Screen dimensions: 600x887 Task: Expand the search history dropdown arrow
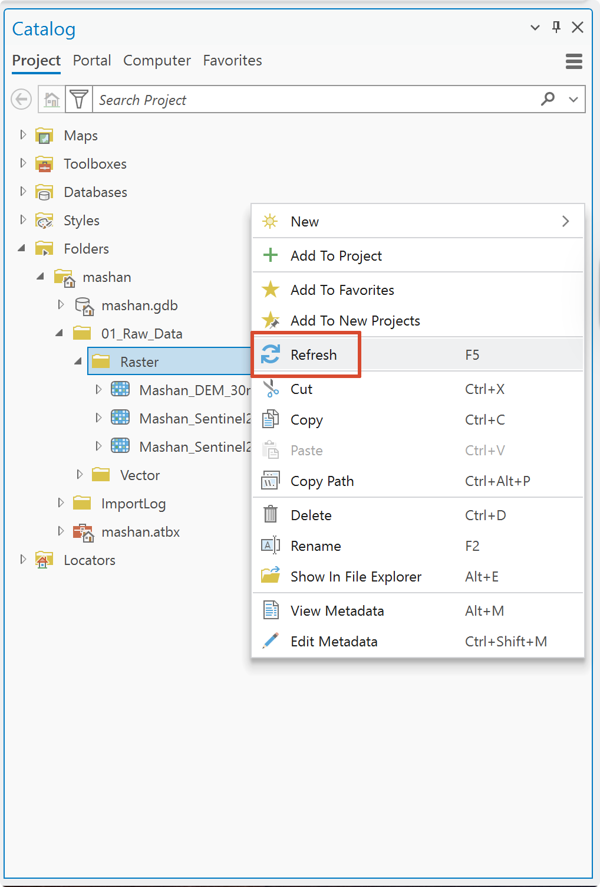[x=573, y=99]
